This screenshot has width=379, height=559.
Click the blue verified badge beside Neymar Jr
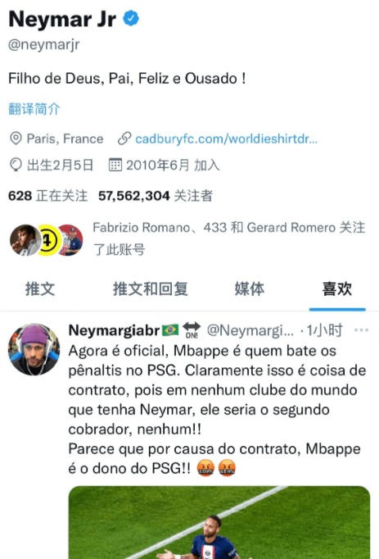point(131,18)
